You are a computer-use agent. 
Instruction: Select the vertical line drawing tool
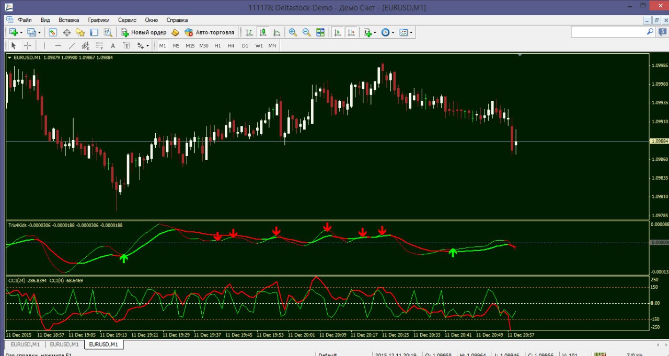click(44, 46)
